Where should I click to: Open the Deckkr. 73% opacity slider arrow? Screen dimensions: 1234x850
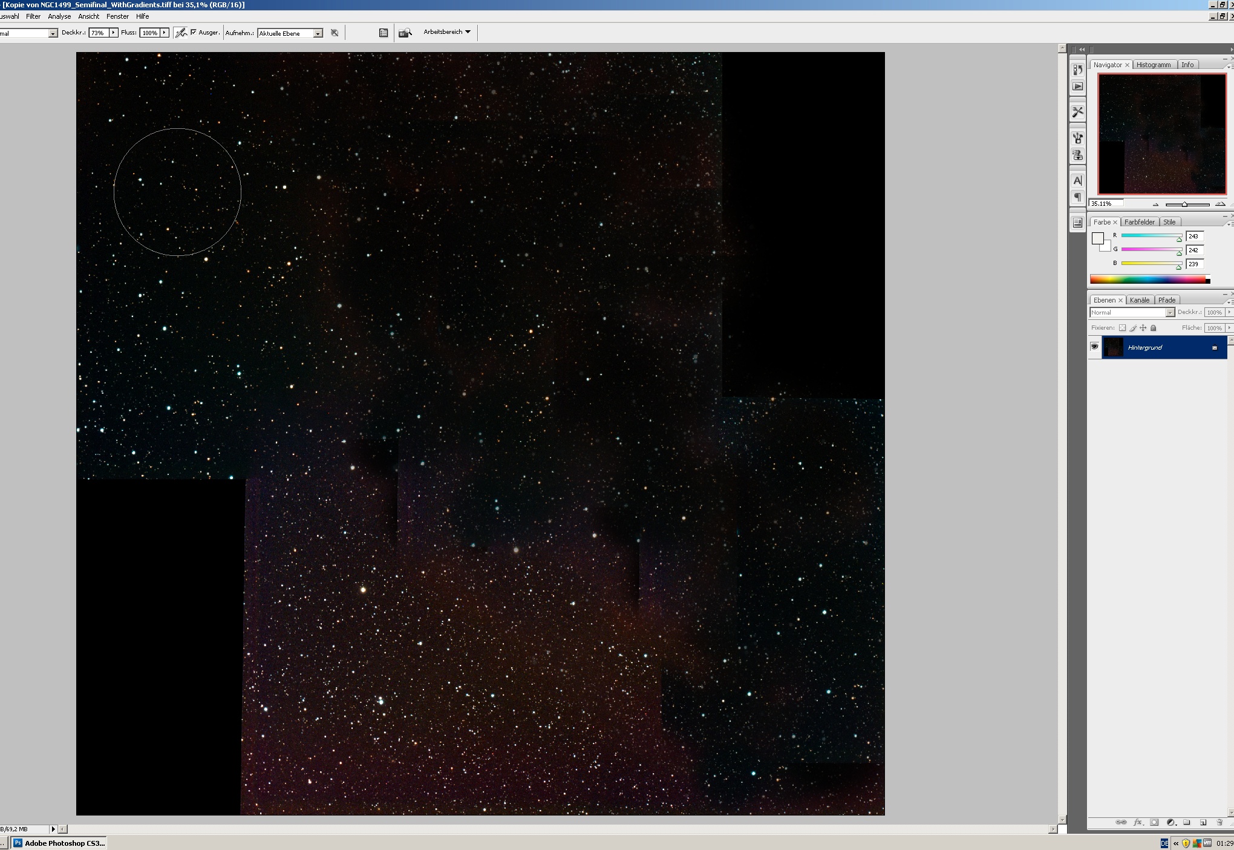tap(113, 33)
